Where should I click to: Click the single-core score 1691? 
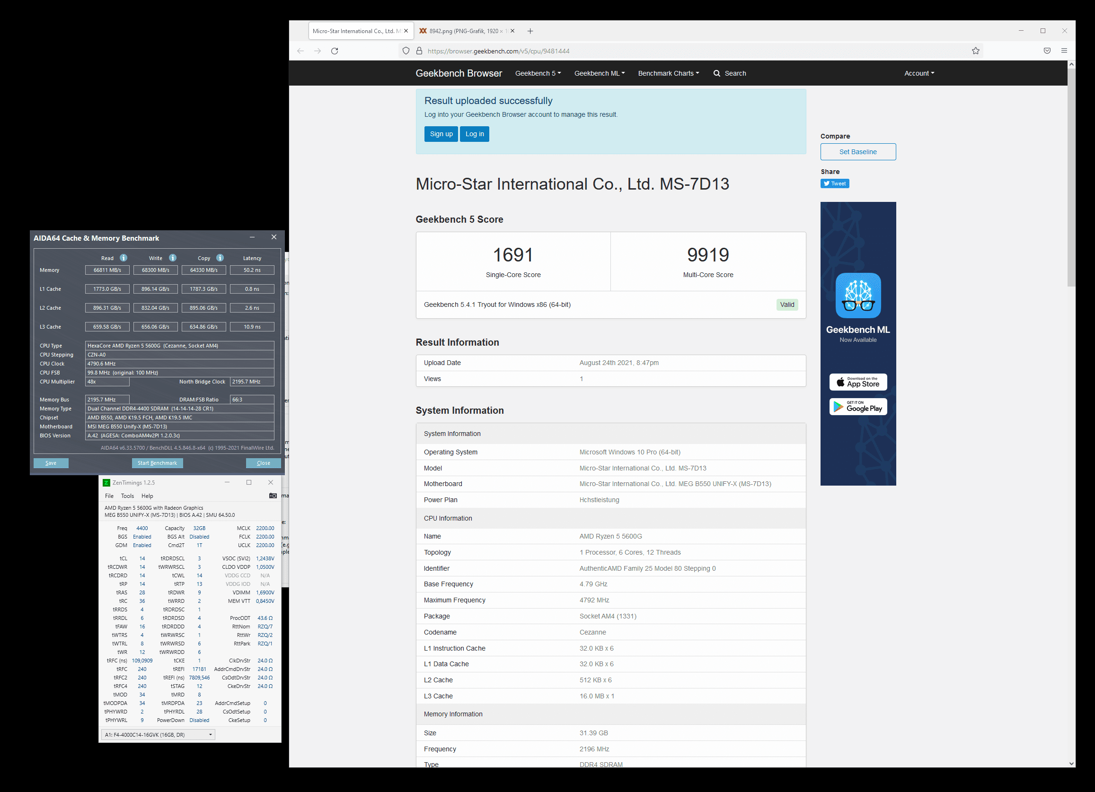click(x=513, y=255)
